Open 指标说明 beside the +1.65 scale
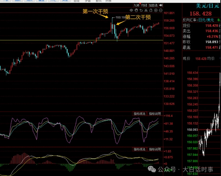 [155, 149]
